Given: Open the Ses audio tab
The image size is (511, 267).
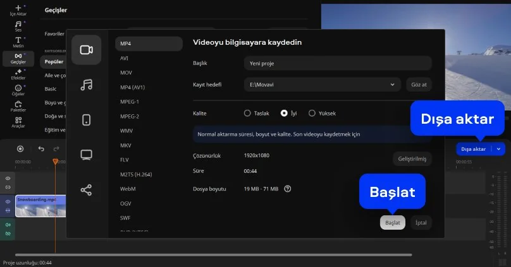Looking at the screenshot, I should (18, 27).
